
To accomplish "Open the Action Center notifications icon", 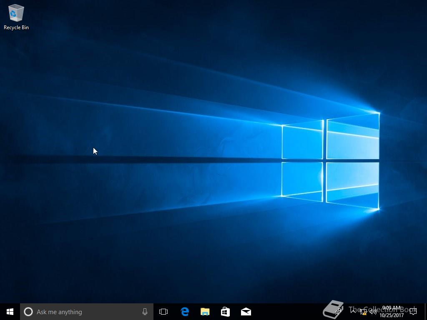I will tap(413, 312).
